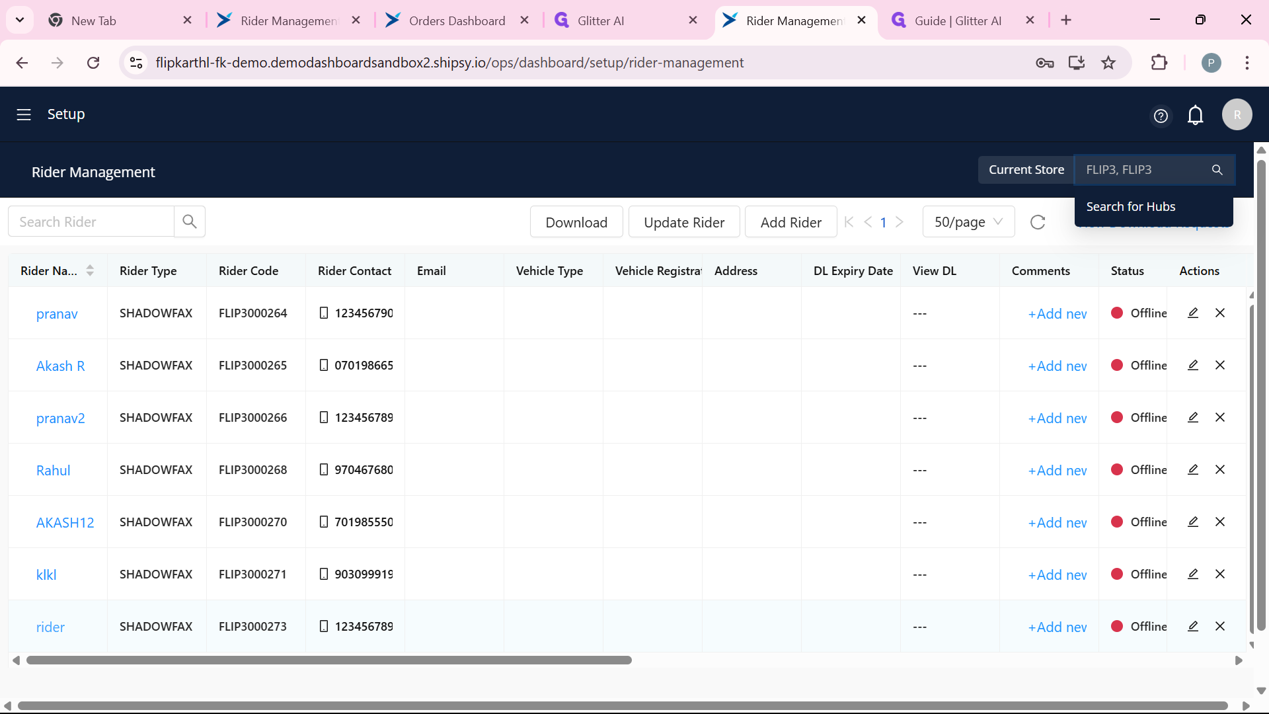This screenshot has height=714, width=1269.
Task: Click the search icon in Current Store field
Action: [x=1217, y=170]
